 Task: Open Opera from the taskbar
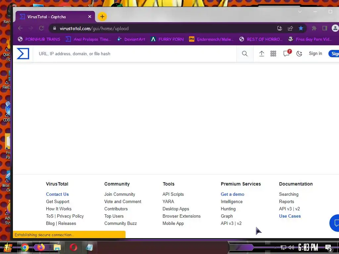point(73,247)
